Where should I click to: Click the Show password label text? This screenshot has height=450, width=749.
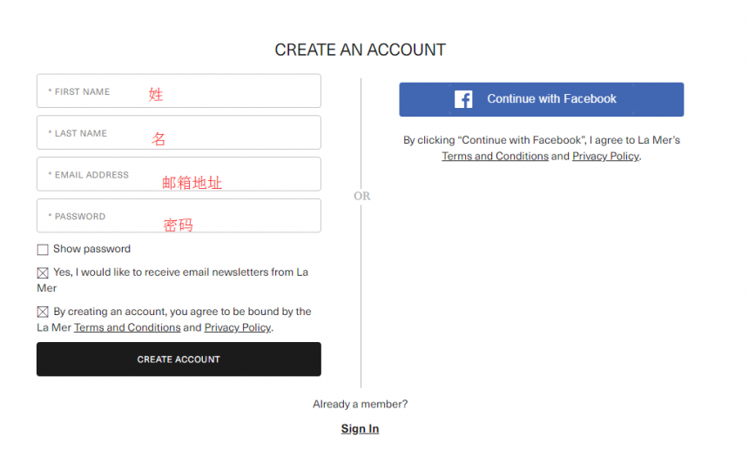91,249
